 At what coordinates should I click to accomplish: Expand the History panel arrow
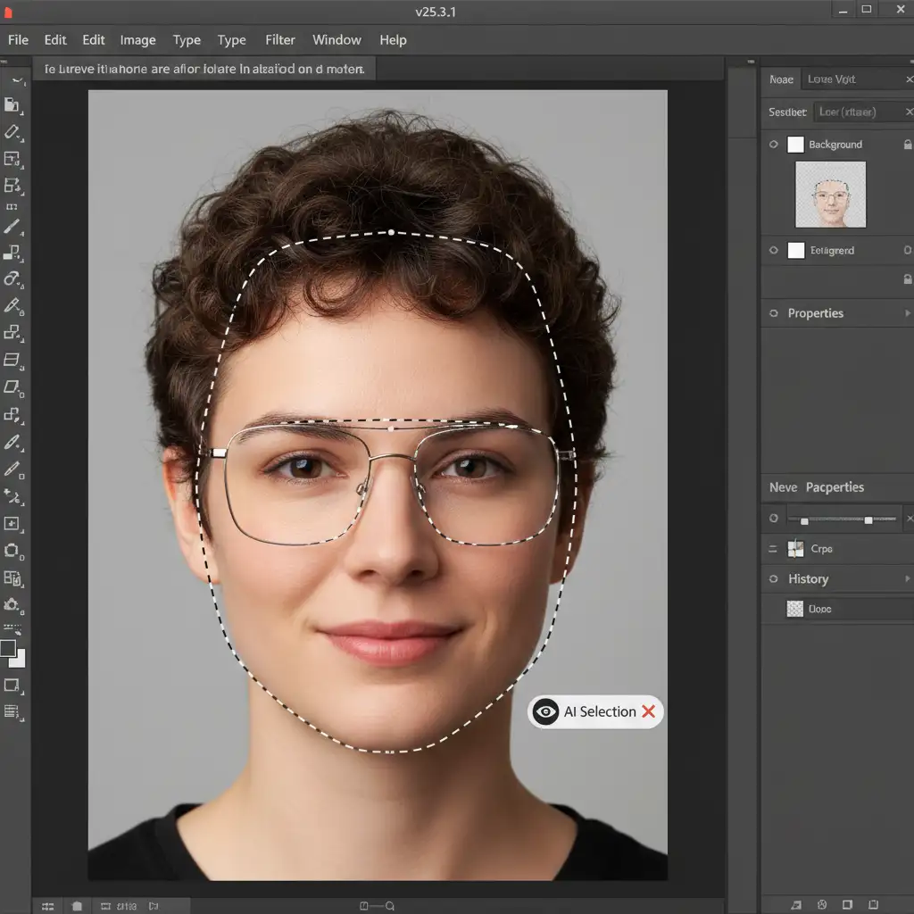point(908,579)
